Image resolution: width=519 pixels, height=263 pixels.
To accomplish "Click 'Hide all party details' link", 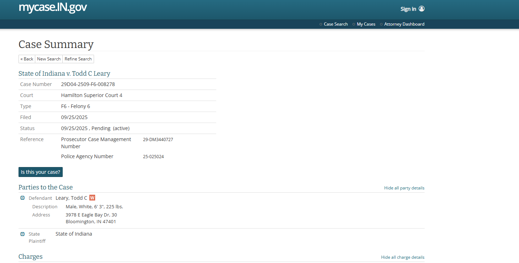I will point(404,188).
